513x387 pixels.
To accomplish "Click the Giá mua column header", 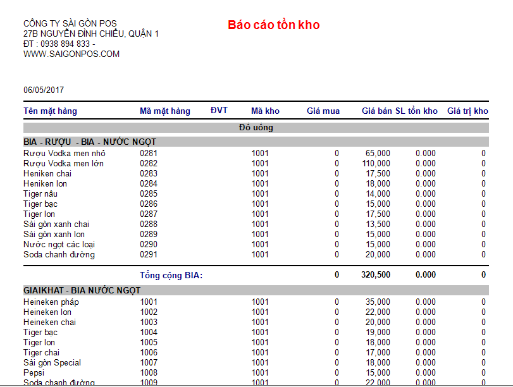I will click(x=323, y=111).
